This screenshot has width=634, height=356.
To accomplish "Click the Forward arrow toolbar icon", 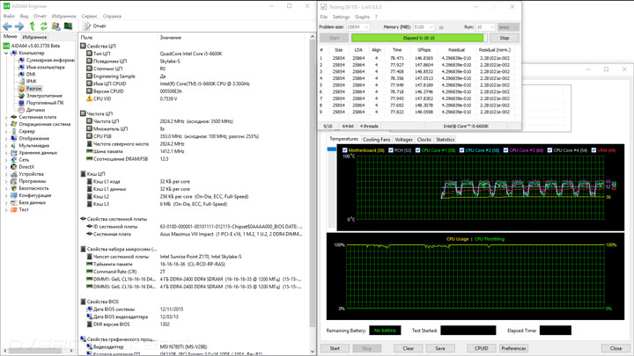I will (19, 26).
